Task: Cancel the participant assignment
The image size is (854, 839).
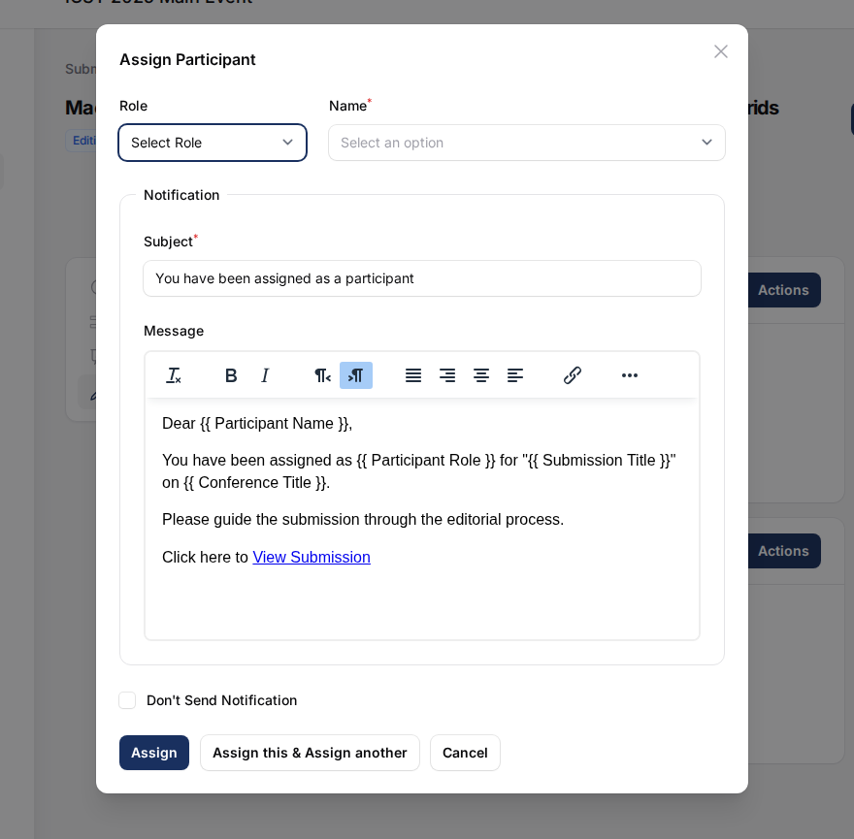Action: click(x=465, y=753)
